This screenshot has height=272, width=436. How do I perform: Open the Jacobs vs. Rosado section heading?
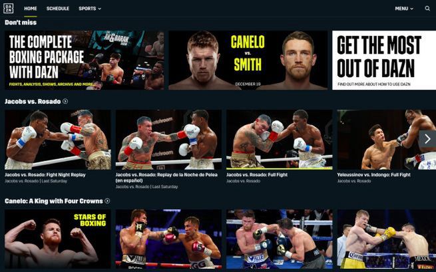[x=33, y=101]
